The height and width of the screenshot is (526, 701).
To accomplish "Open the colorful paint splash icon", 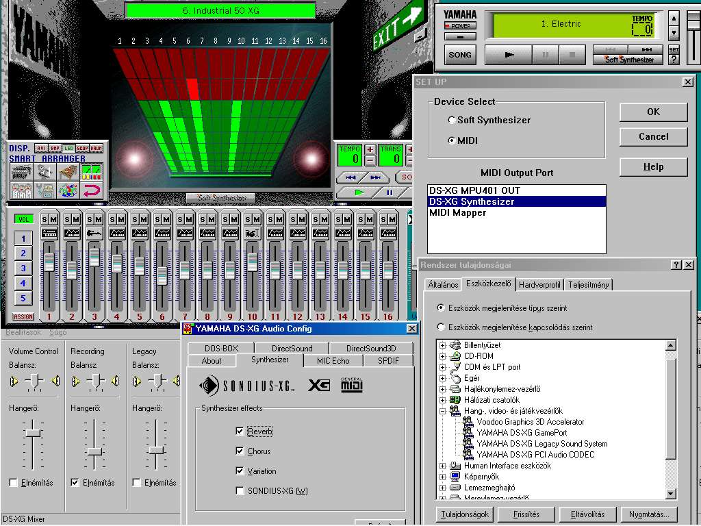I will [x=68, y=190].
